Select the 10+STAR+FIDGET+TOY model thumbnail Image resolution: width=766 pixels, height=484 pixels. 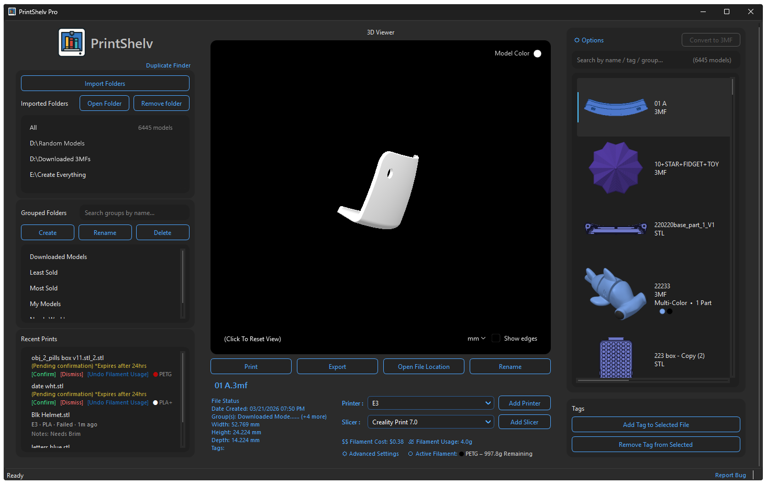(x=616, y=168)
